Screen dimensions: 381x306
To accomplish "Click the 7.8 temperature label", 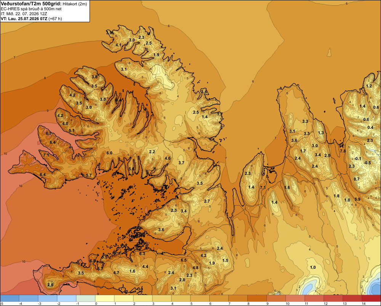I will pyautogui.click(x=343, y=151).
